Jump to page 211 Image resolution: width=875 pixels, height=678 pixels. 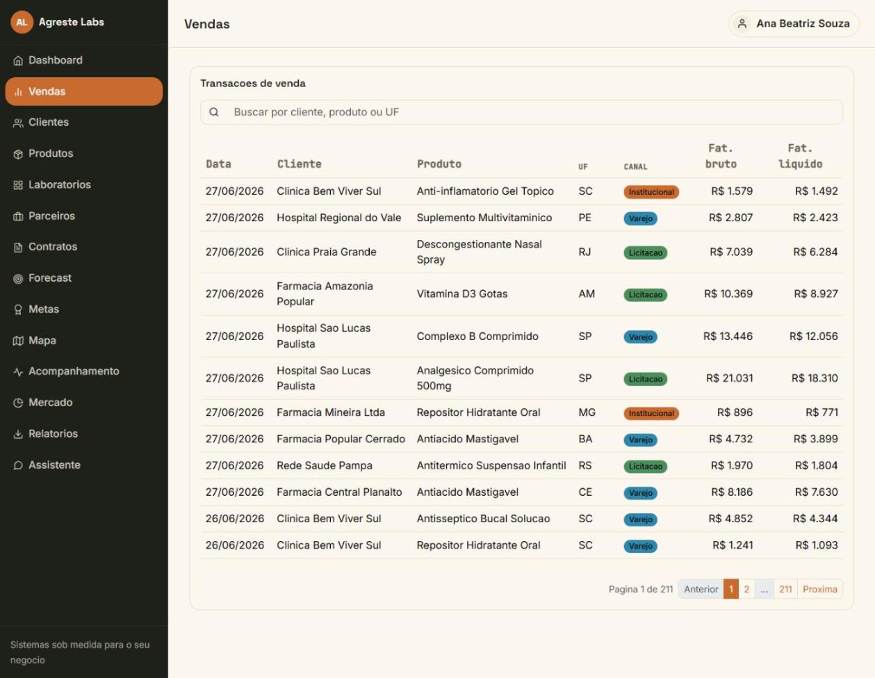tap(785, 589)
